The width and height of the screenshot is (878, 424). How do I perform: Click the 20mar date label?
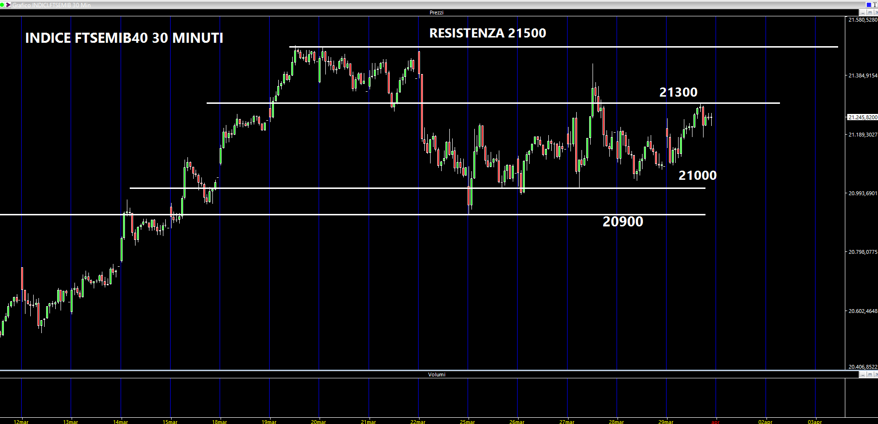coord(319,422)
